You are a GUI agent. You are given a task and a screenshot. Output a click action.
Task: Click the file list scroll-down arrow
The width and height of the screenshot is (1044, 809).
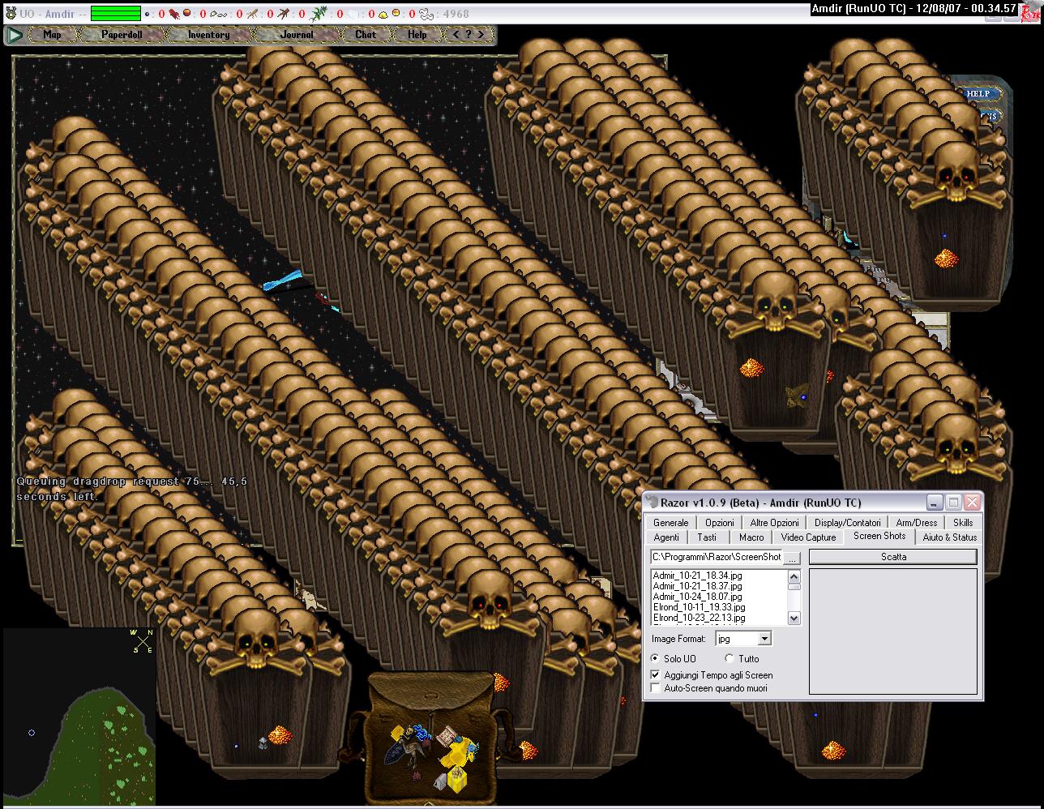(x=794, y=618)
